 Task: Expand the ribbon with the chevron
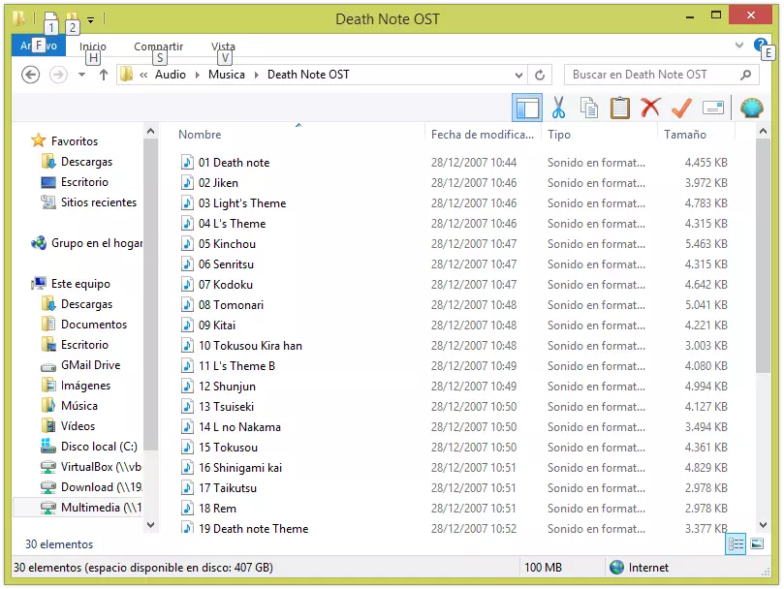(739, 45)
